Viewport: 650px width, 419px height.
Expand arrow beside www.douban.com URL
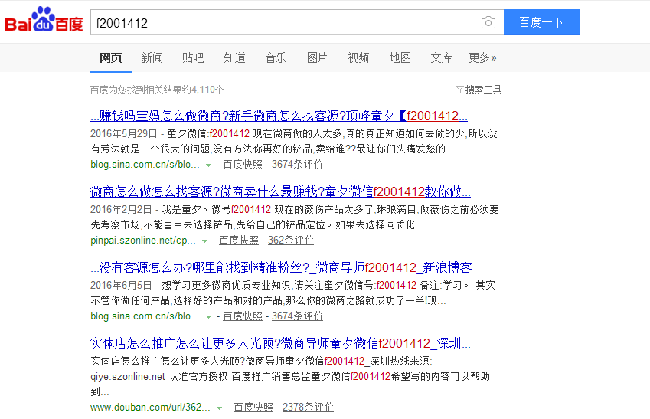point(219,408)
